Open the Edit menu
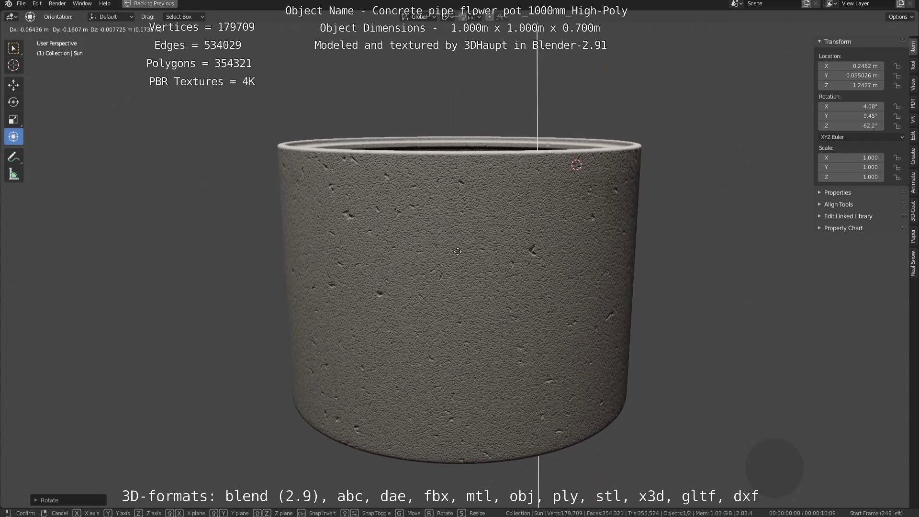This screenshot has width=919, height=517. (37, 3)
